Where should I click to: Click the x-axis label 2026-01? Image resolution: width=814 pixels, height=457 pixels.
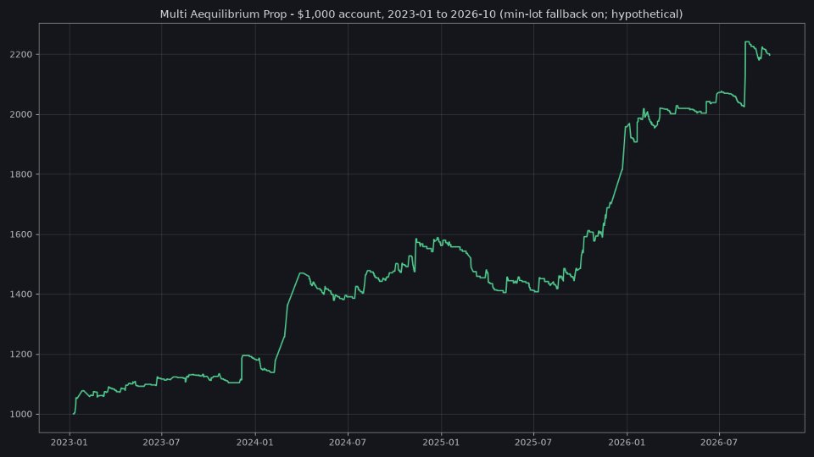point(627,443)
